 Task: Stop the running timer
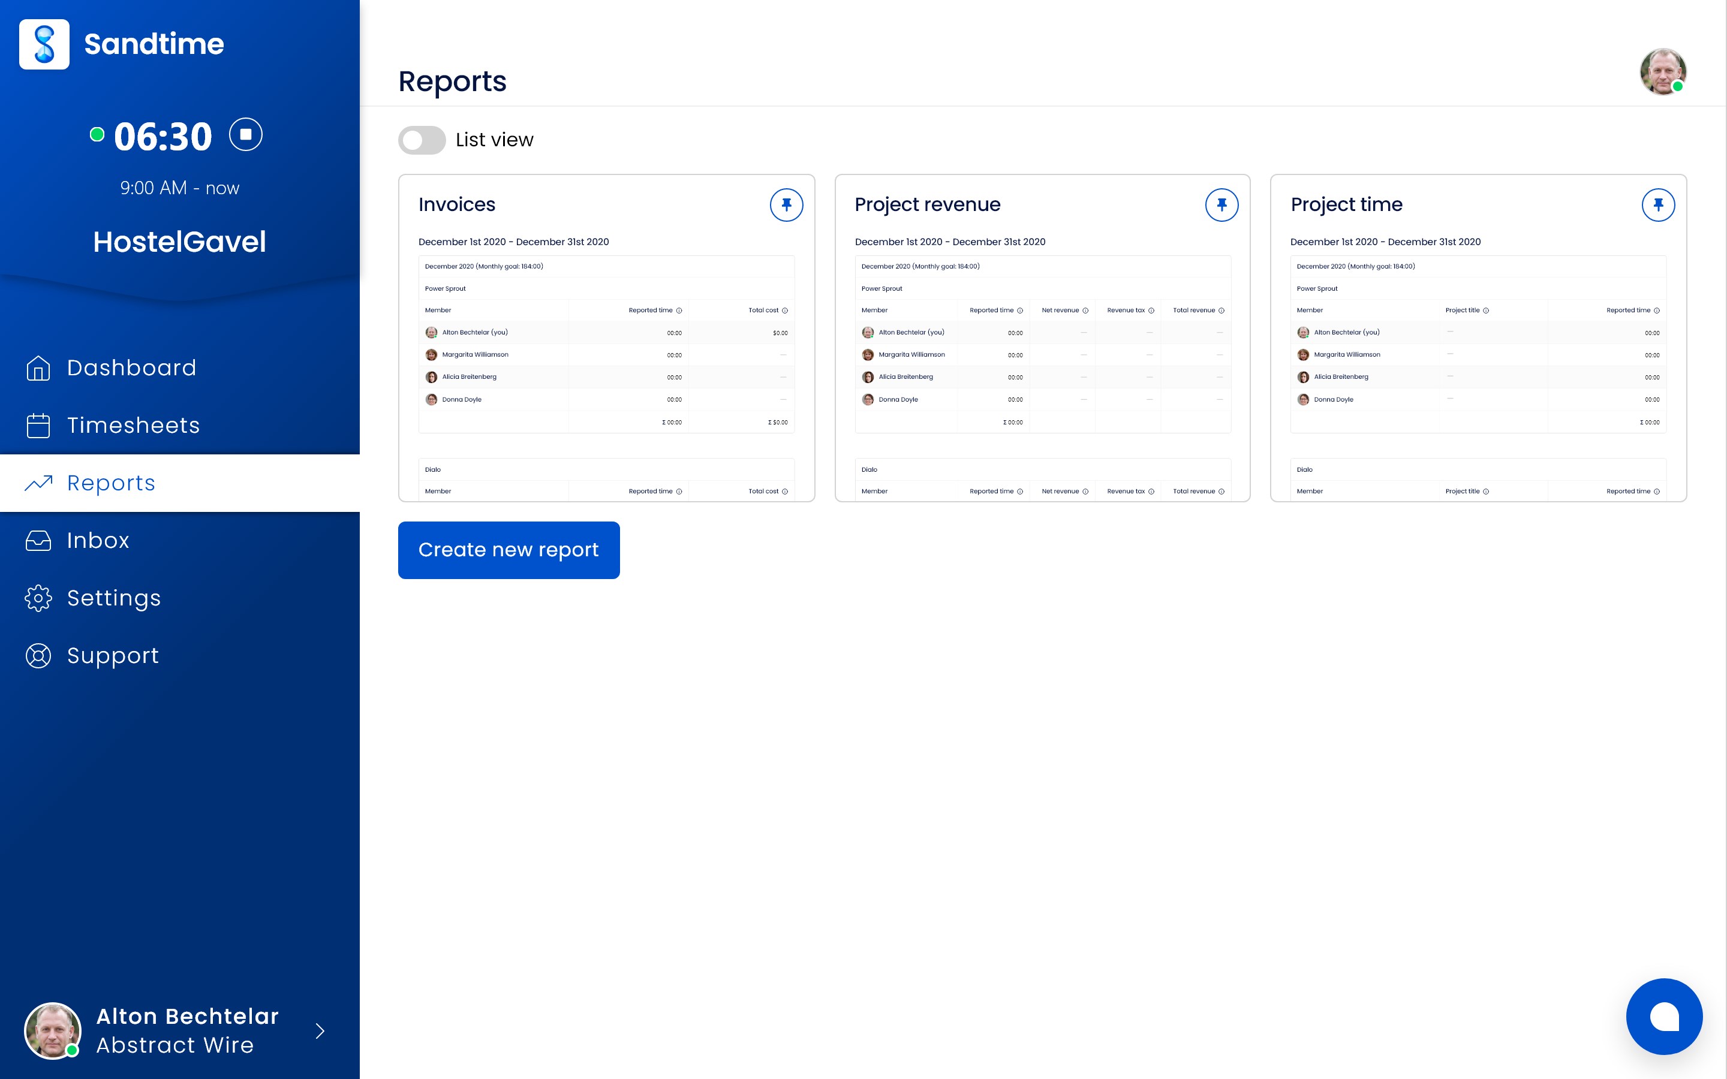coord(245,135)
